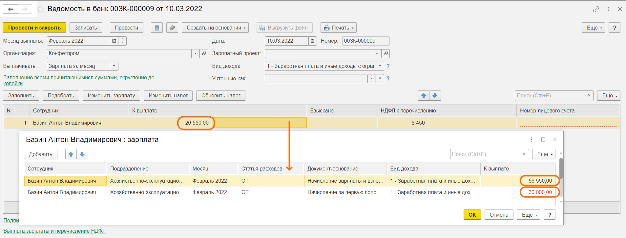Open Организация linked record icon

[x=204, y=53]
